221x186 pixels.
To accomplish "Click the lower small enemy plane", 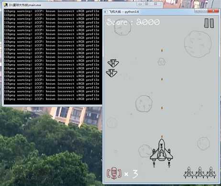I will [x=111, y=73].
